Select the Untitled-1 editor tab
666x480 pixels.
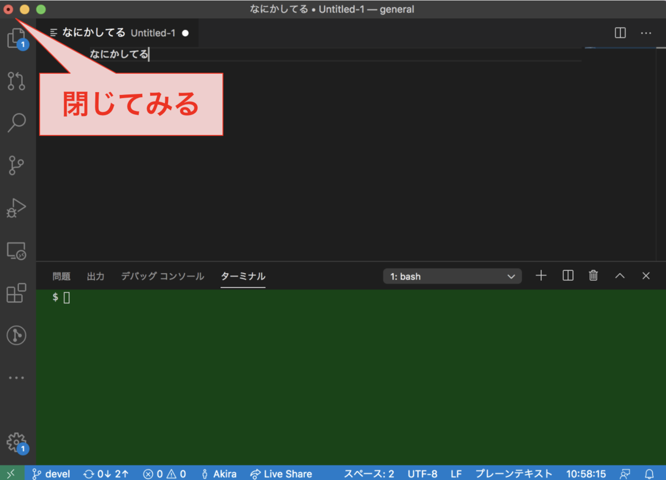click(118, 33)
